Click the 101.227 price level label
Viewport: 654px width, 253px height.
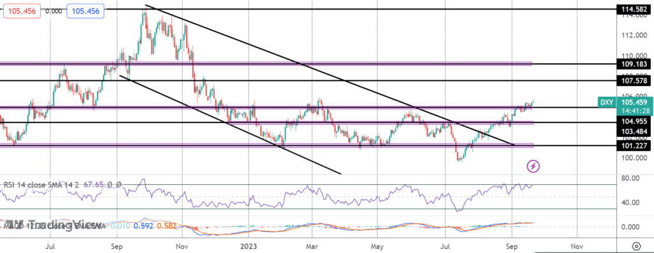coord(634,146)
